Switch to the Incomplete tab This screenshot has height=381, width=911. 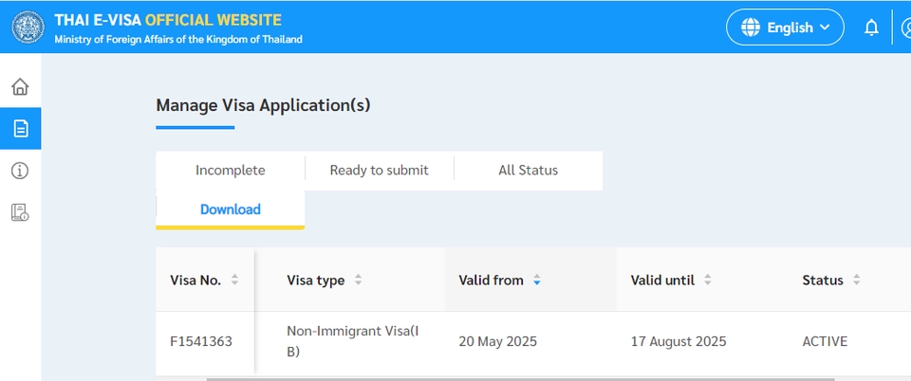tap(230, 171)
